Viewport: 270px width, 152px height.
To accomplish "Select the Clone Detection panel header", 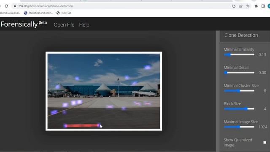I will [241, 35].
